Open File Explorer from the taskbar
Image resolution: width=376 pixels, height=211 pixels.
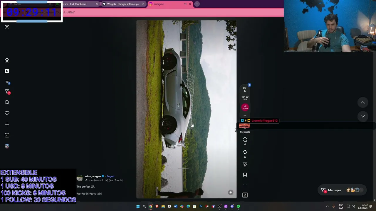click(x=163, y=207)
